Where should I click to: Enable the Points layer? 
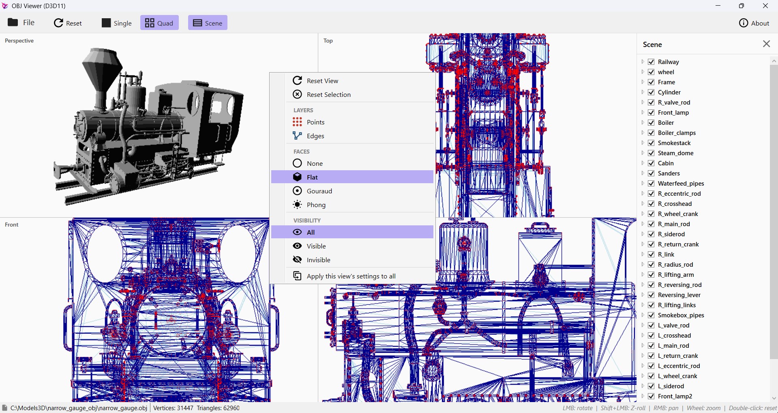click(x=352, y=122)
